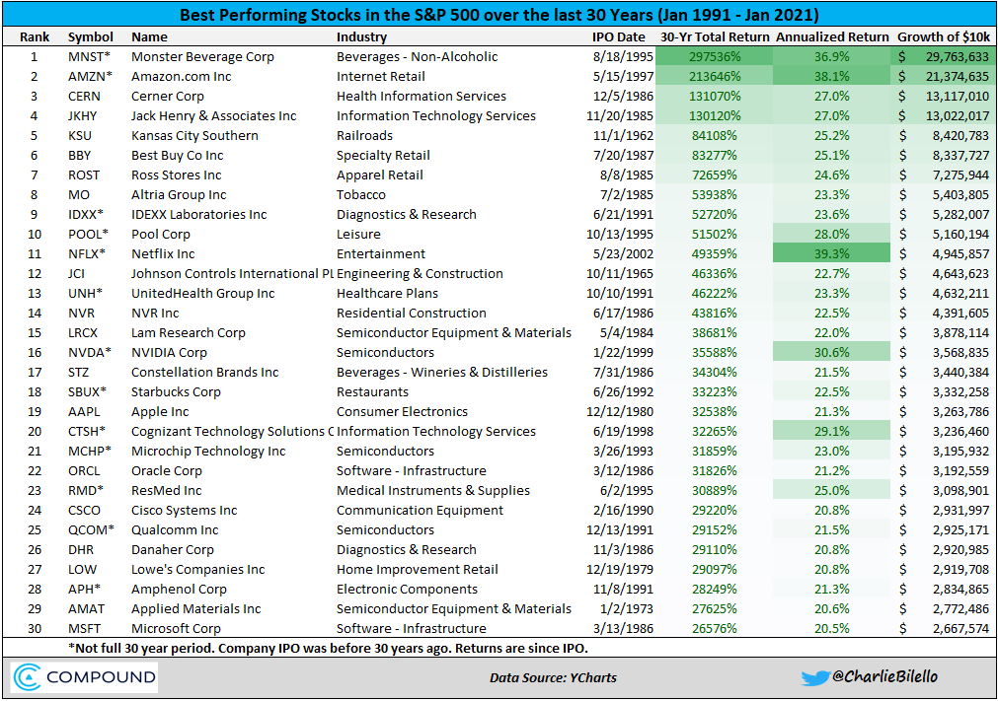
Task: Click the NVDA* symbol cell
Action: [x=90, y=352]
